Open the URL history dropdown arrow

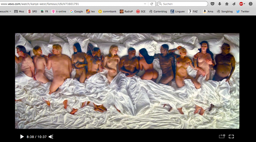(x=145, y=4)
